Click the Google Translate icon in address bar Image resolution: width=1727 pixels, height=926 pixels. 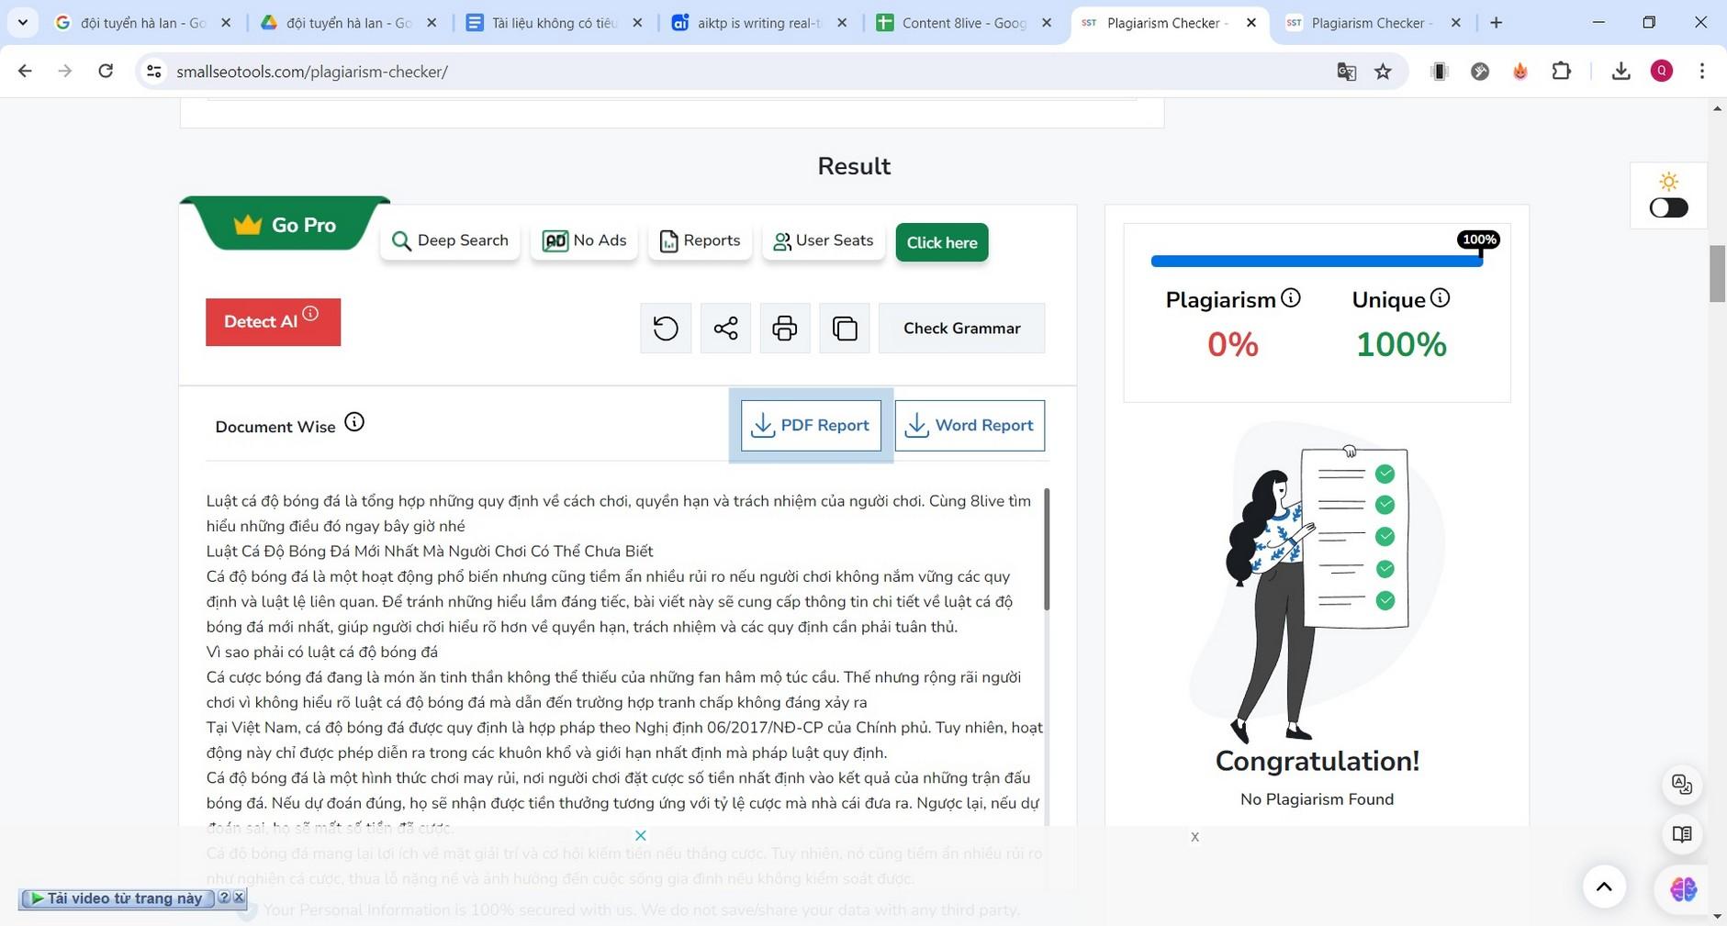[x=1346, y=72]
